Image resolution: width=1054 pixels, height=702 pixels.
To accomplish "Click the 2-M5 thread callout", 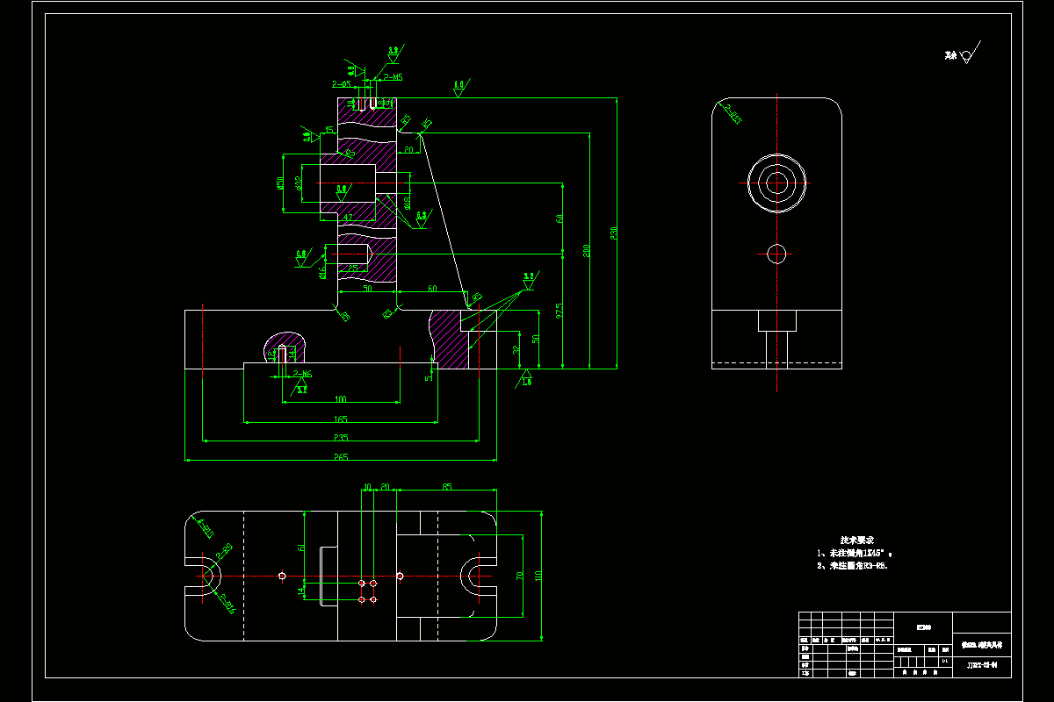I will point(393,77).
